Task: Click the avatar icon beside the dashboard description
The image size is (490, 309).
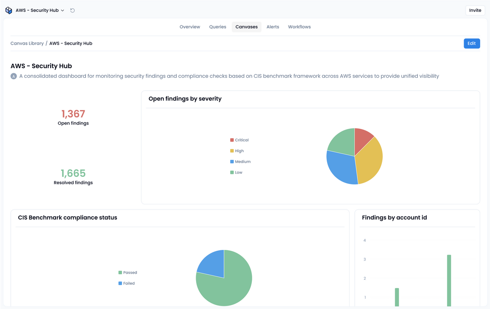Action: (x=14, y=76)
